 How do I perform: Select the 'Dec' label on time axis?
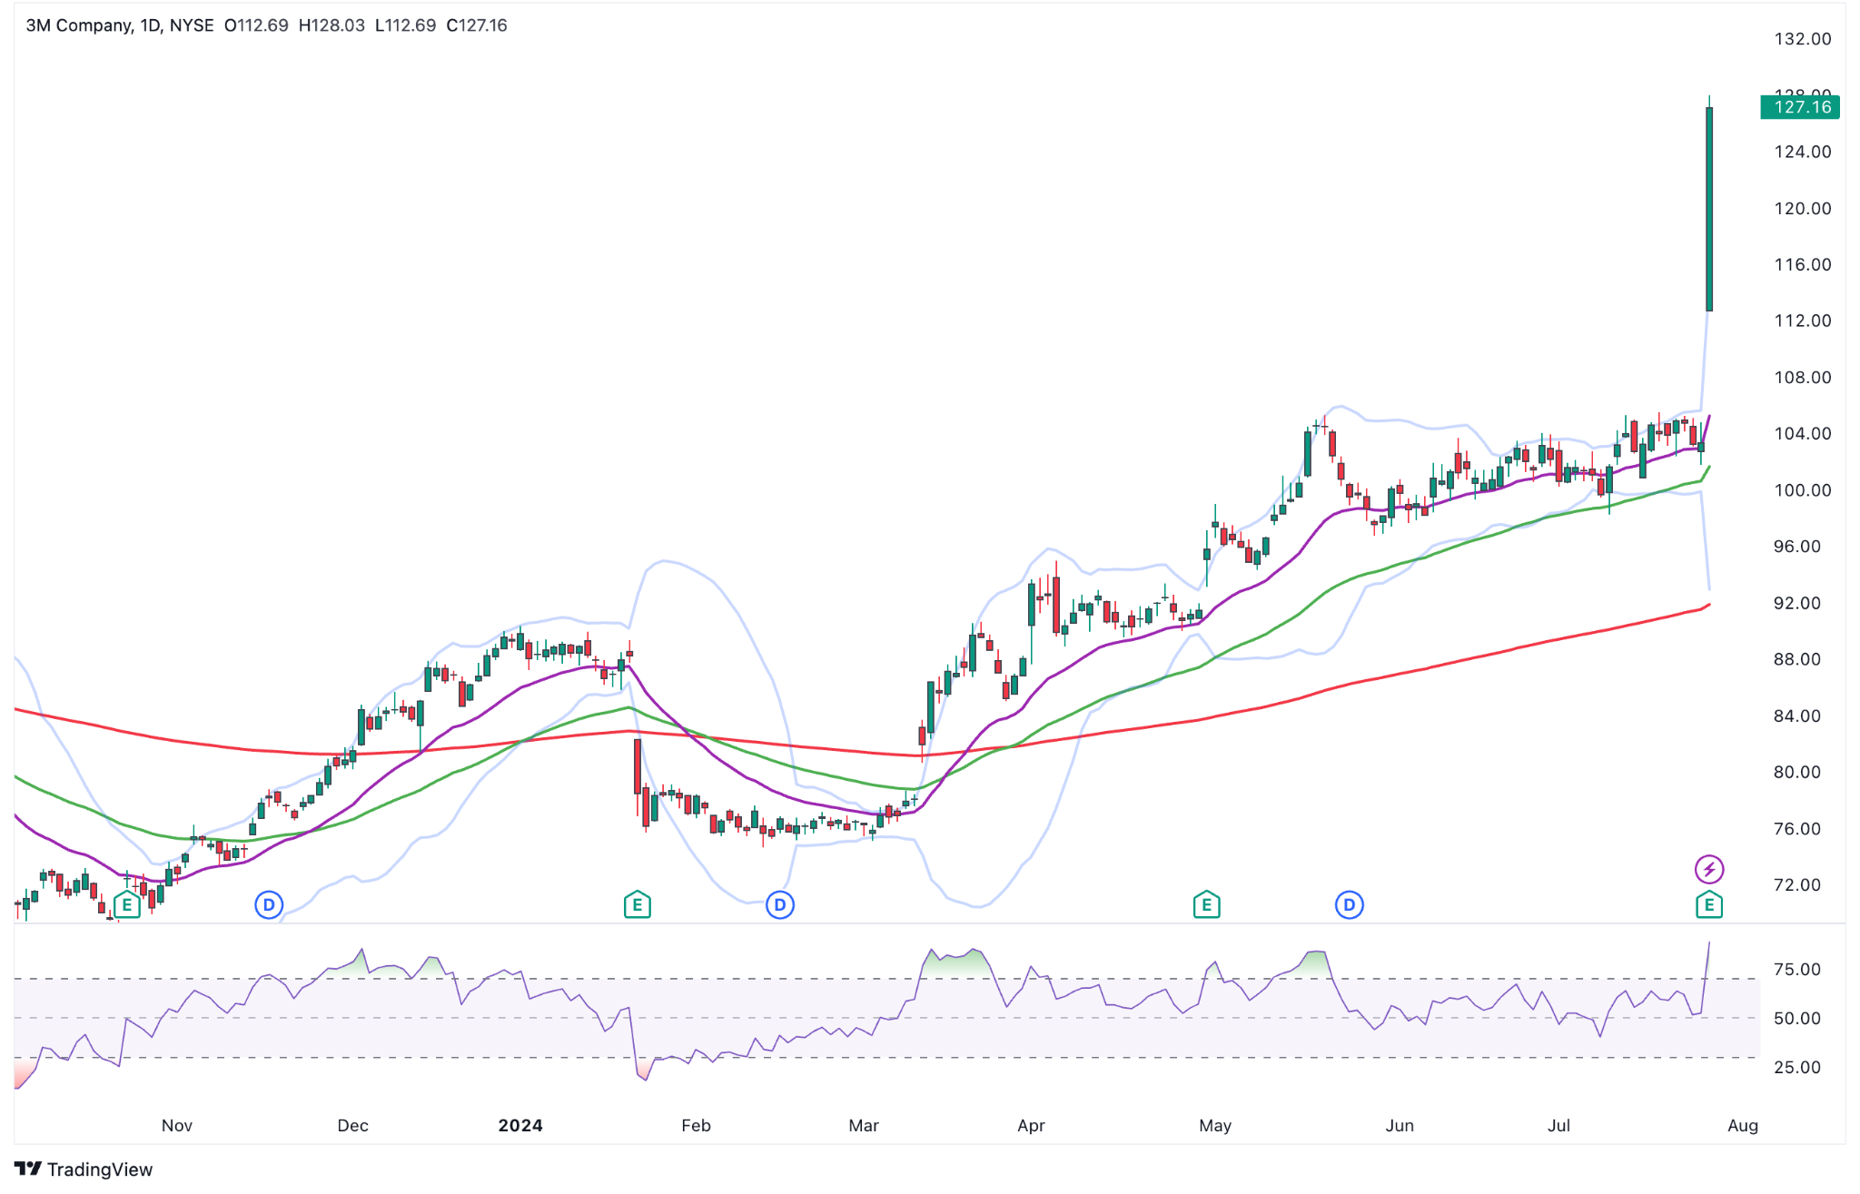pos(352,1125)
